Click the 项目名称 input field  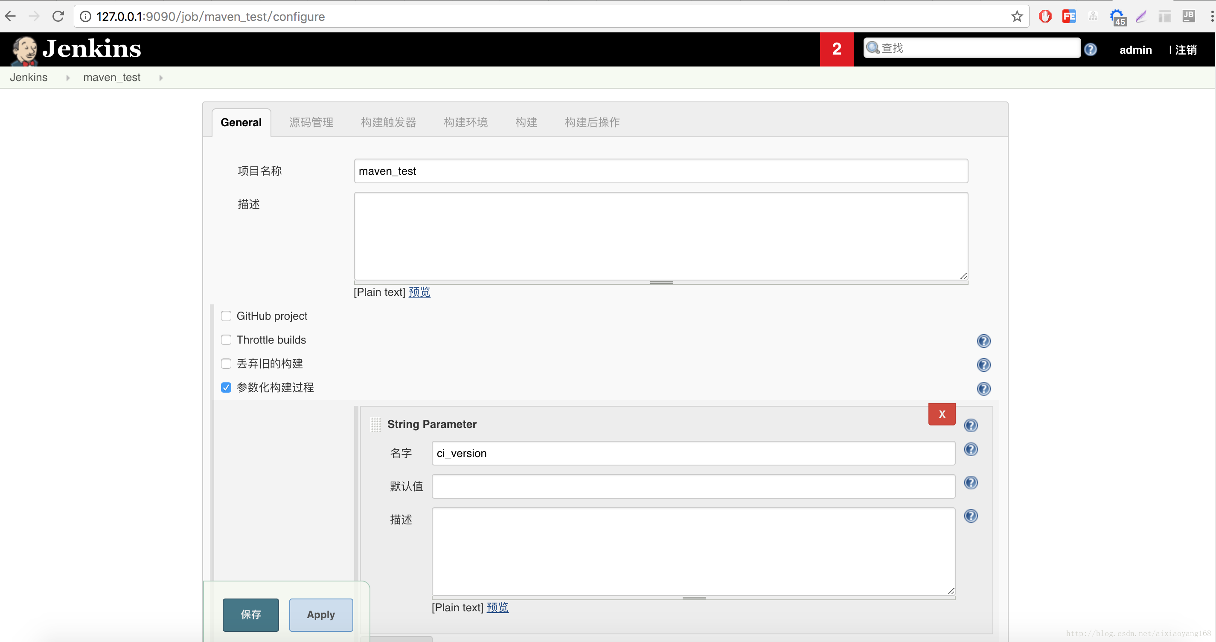pyautogui.click(x=660, y=171)
